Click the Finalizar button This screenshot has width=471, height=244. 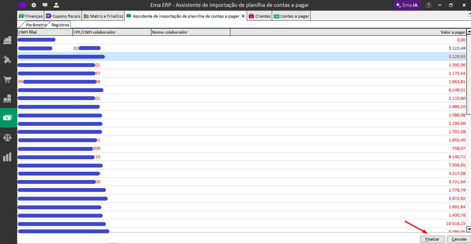click(x=432, y=239)
